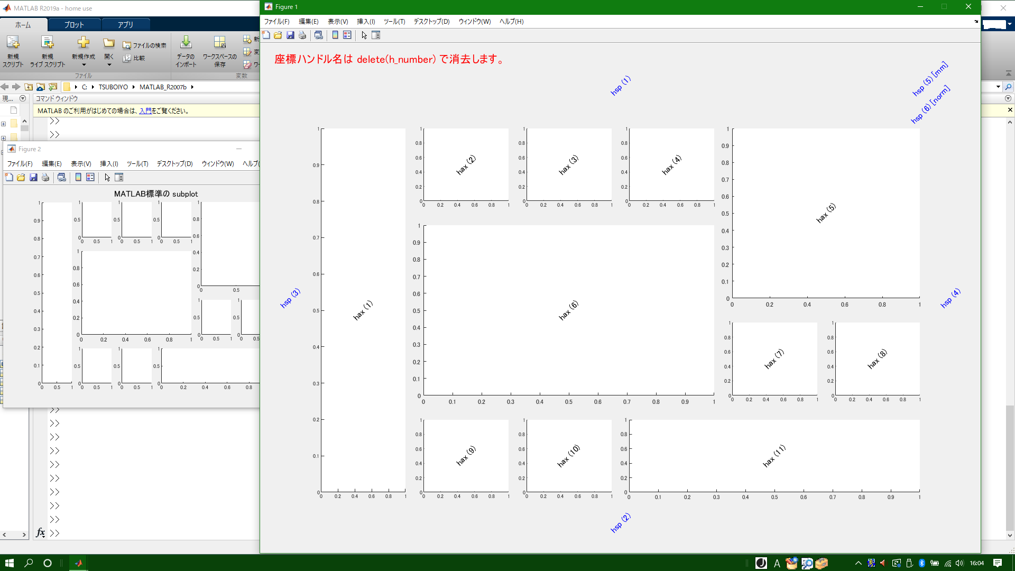The height and width of the screenshot is (571, 1015).
Task: Open データのインポート on the MATLAB ribbon
Action: coord(185,50)
